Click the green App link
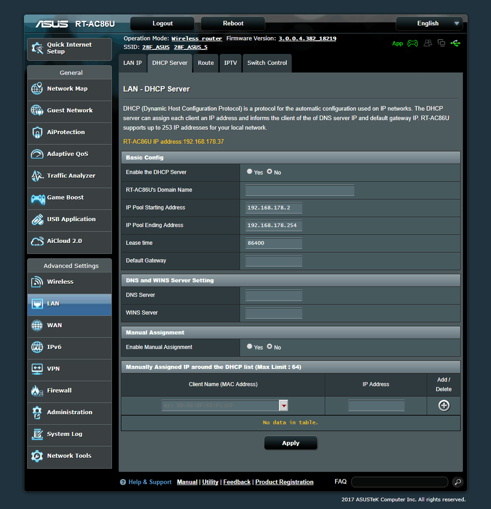The image size is (491, 509). pos(397,44)
